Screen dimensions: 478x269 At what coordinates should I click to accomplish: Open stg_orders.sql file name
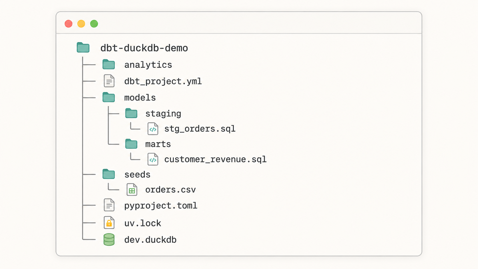pyautogui.click(x=200, y=129)
